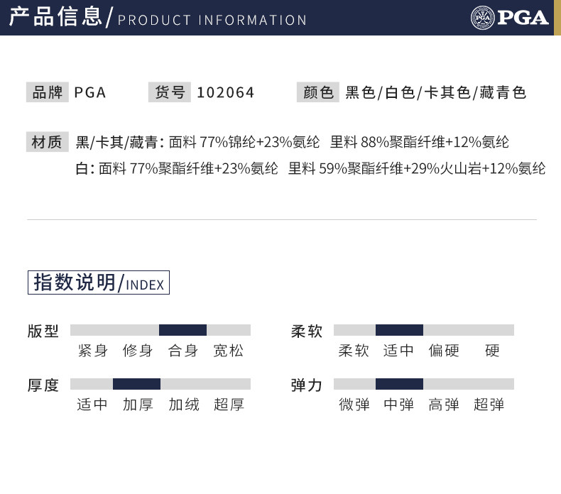This screenshot has height=494, width=561.
Task: Click the color text 黑色/白色/卡其色/藏青色
Action: pos(436,93)
